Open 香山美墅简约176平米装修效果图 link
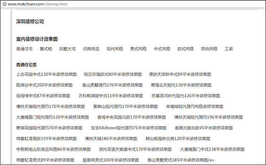This screenshot has height=165, width=266. (112, 85)
